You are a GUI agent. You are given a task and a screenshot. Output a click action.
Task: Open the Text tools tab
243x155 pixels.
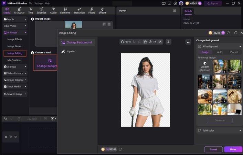[31, 11]
